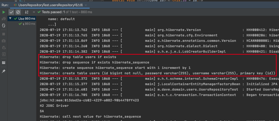
Task: Expand more toolbar actions via the double chevron
Action: coord(34,12)
